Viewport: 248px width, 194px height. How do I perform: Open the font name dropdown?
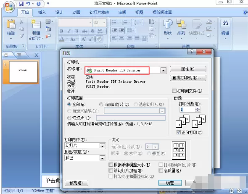[x=90, y=23]
